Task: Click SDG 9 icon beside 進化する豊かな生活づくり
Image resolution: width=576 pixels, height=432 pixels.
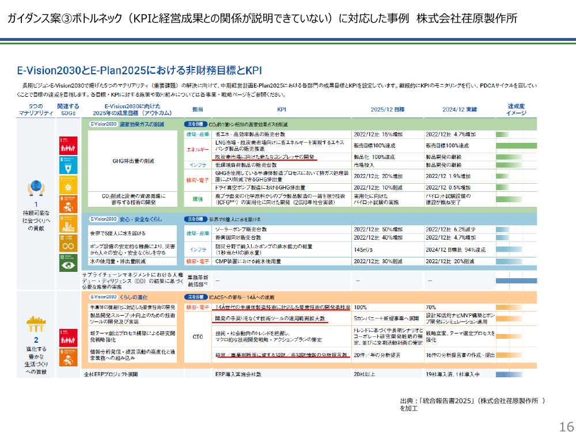Action: pyautogui.click(x=69, y=358)
